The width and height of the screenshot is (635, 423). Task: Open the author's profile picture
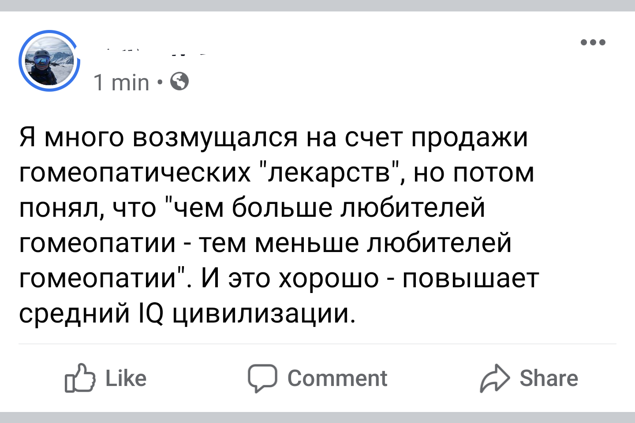coord(49,61)
